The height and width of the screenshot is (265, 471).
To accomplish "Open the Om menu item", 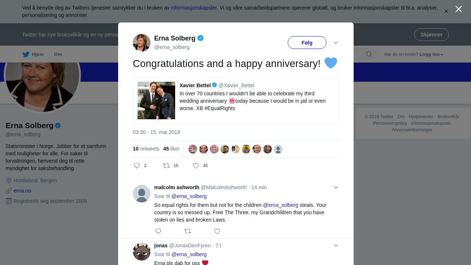I will tap(58, 54).
